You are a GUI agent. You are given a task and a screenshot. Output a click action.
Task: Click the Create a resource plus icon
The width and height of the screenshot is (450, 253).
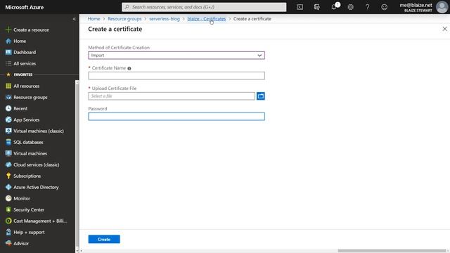click(x=8, y=30)
